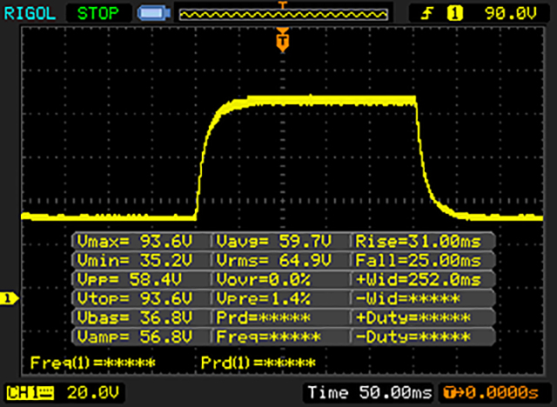557x407 pixels.
Task: Select the Freq=***** cell in table
Action: (269, 337)
